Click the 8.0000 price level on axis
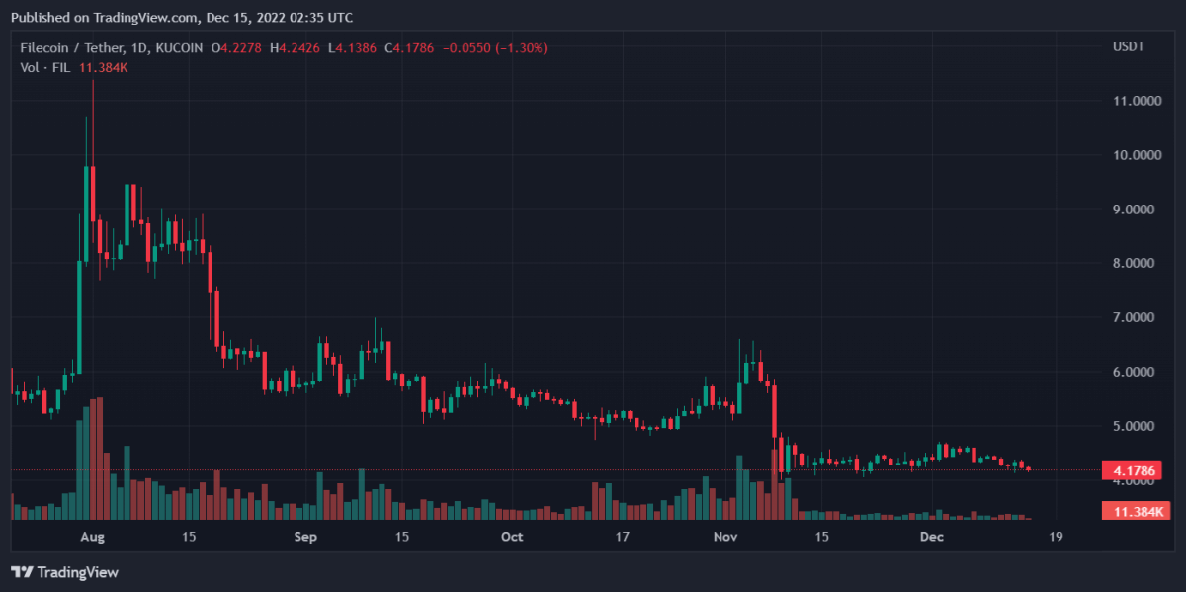The width and height of the screenshot is (1186, 592). [x=1136, y=264]
